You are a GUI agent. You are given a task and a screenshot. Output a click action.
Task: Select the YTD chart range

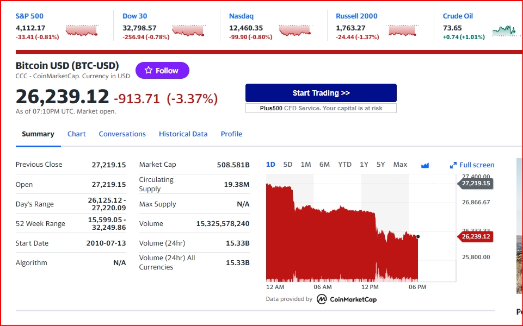pyautogui.click(x=344, y=165)
